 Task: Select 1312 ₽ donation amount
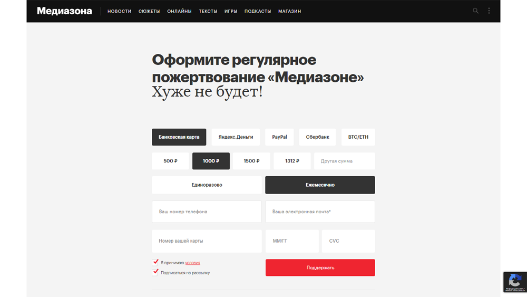292,161
